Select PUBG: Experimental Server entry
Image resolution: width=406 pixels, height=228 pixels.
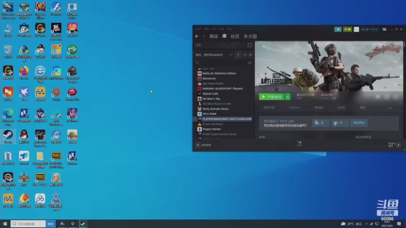pyautogui.click(x=219, y=134)
